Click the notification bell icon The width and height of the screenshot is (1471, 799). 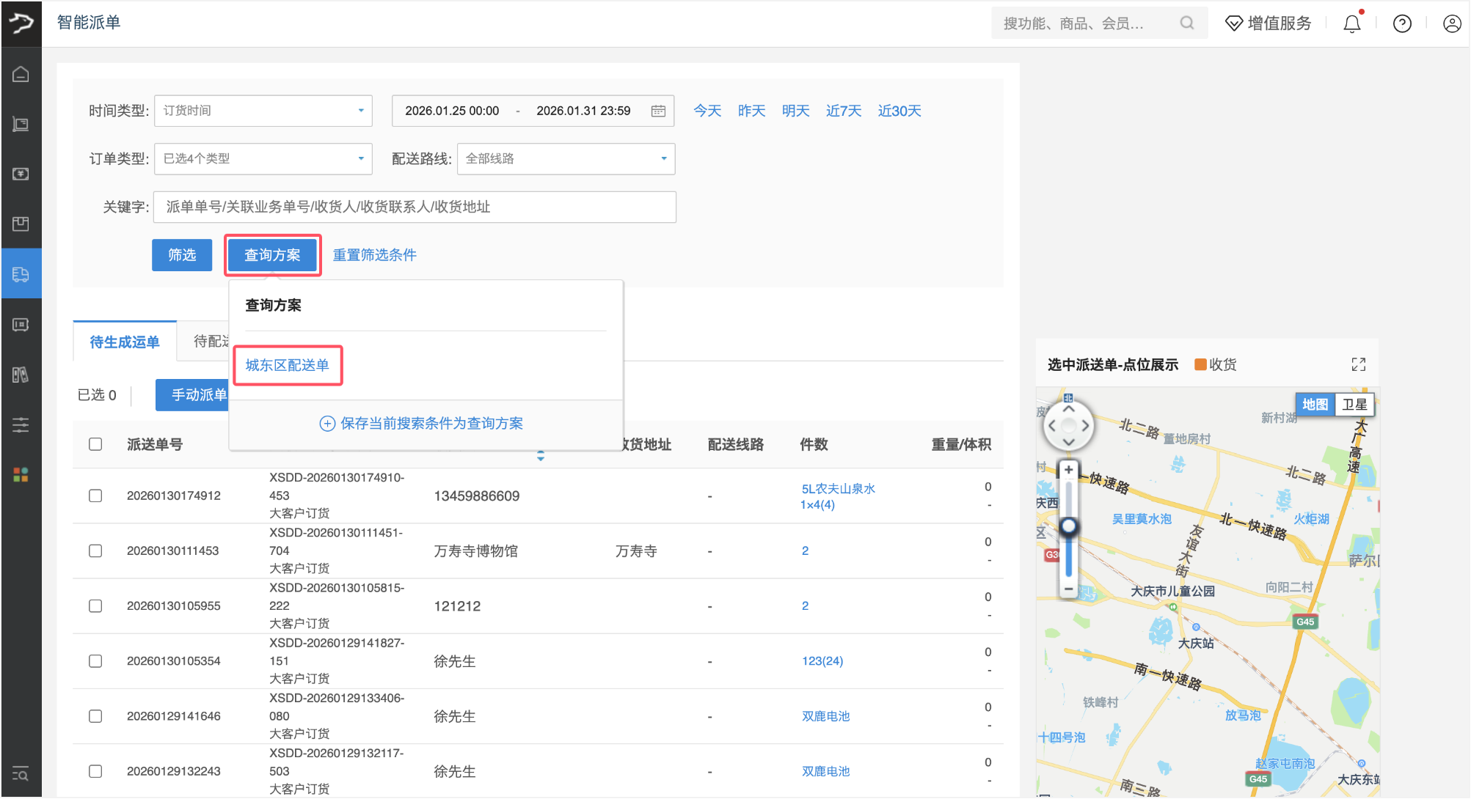pos(1351,23)
